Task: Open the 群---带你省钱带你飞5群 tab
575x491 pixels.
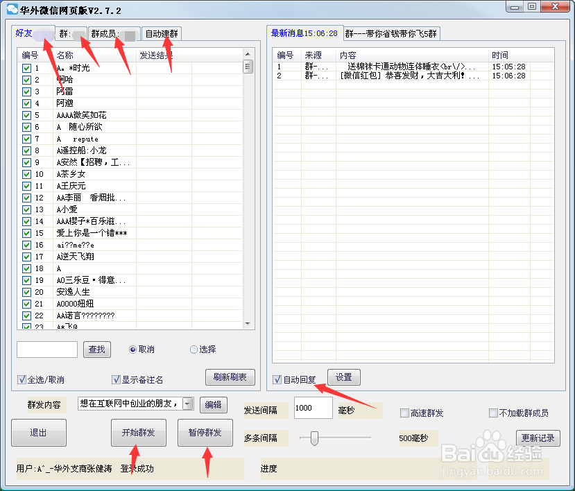Action: pyautogui.click(x=391, y=34)
